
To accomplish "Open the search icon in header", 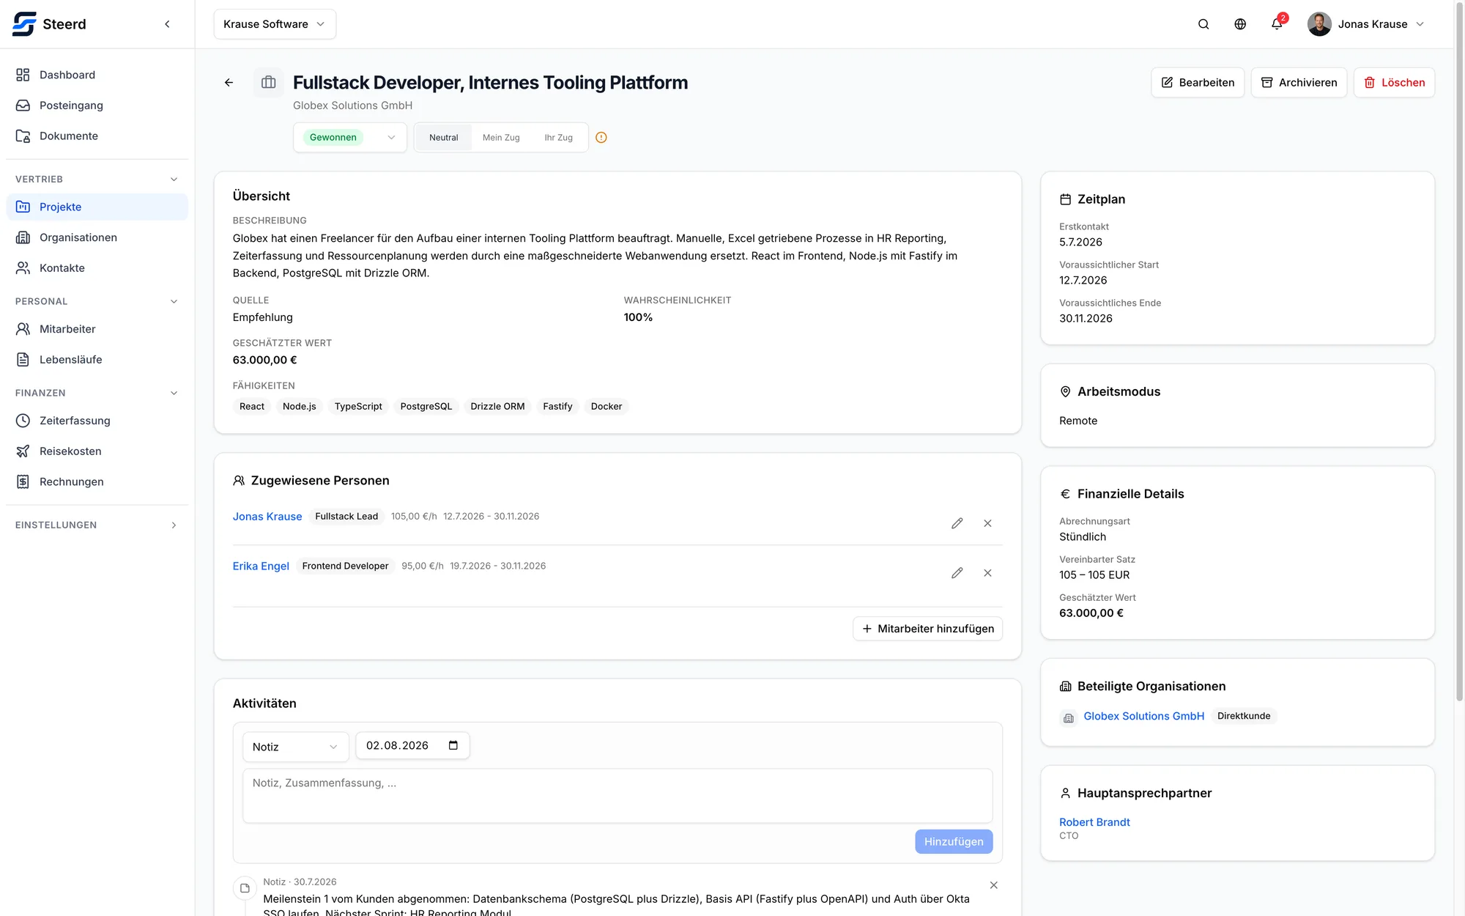I will click(x=1203, y=24).
